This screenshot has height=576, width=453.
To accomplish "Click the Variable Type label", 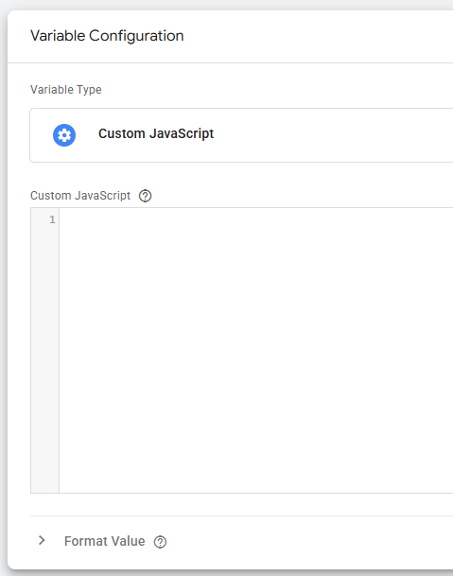I will pos(66,90).
